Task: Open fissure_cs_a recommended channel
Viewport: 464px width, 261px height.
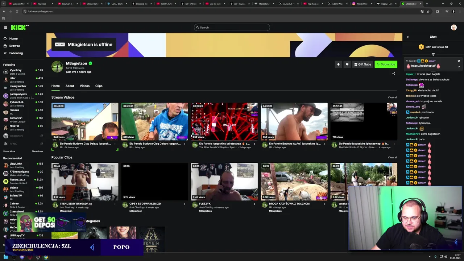Action: pos(23,181)
